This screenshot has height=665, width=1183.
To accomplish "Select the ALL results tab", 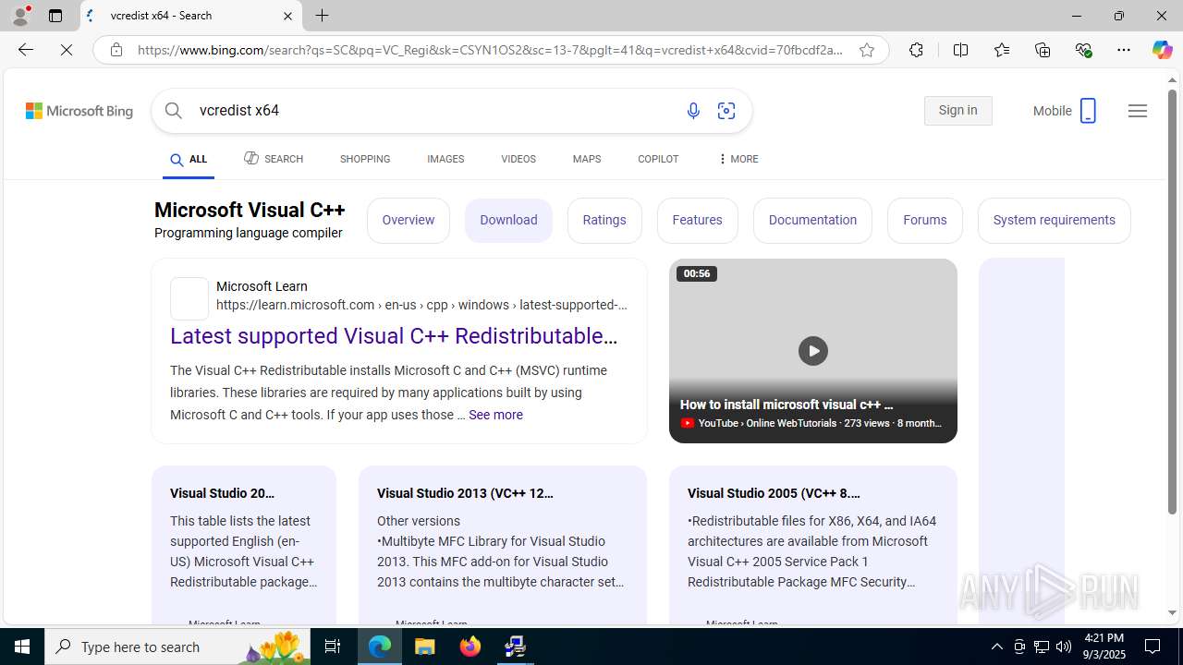I will (189, 160).
